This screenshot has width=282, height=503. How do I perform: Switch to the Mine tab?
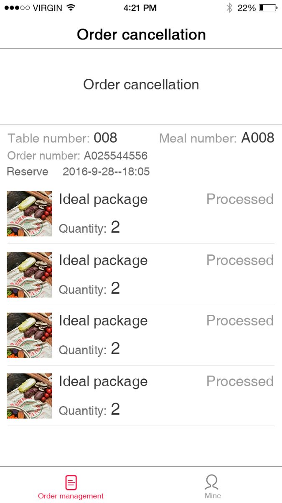point(212,487)
